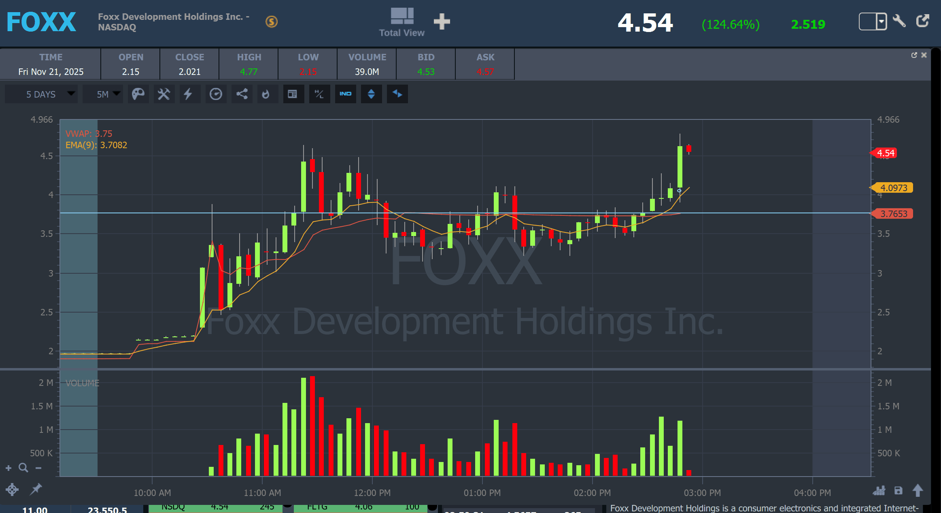Screen dimensions: 941x513
Task: Click the gauge dial icon
Action: click(x=216, y=94)
